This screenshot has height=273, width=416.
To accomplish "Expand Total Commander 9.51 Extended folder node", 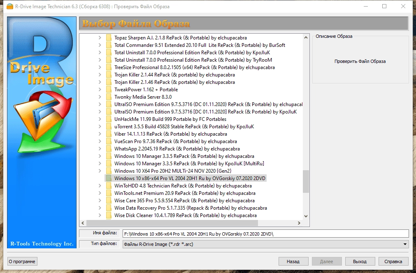I will coord(100,45).
